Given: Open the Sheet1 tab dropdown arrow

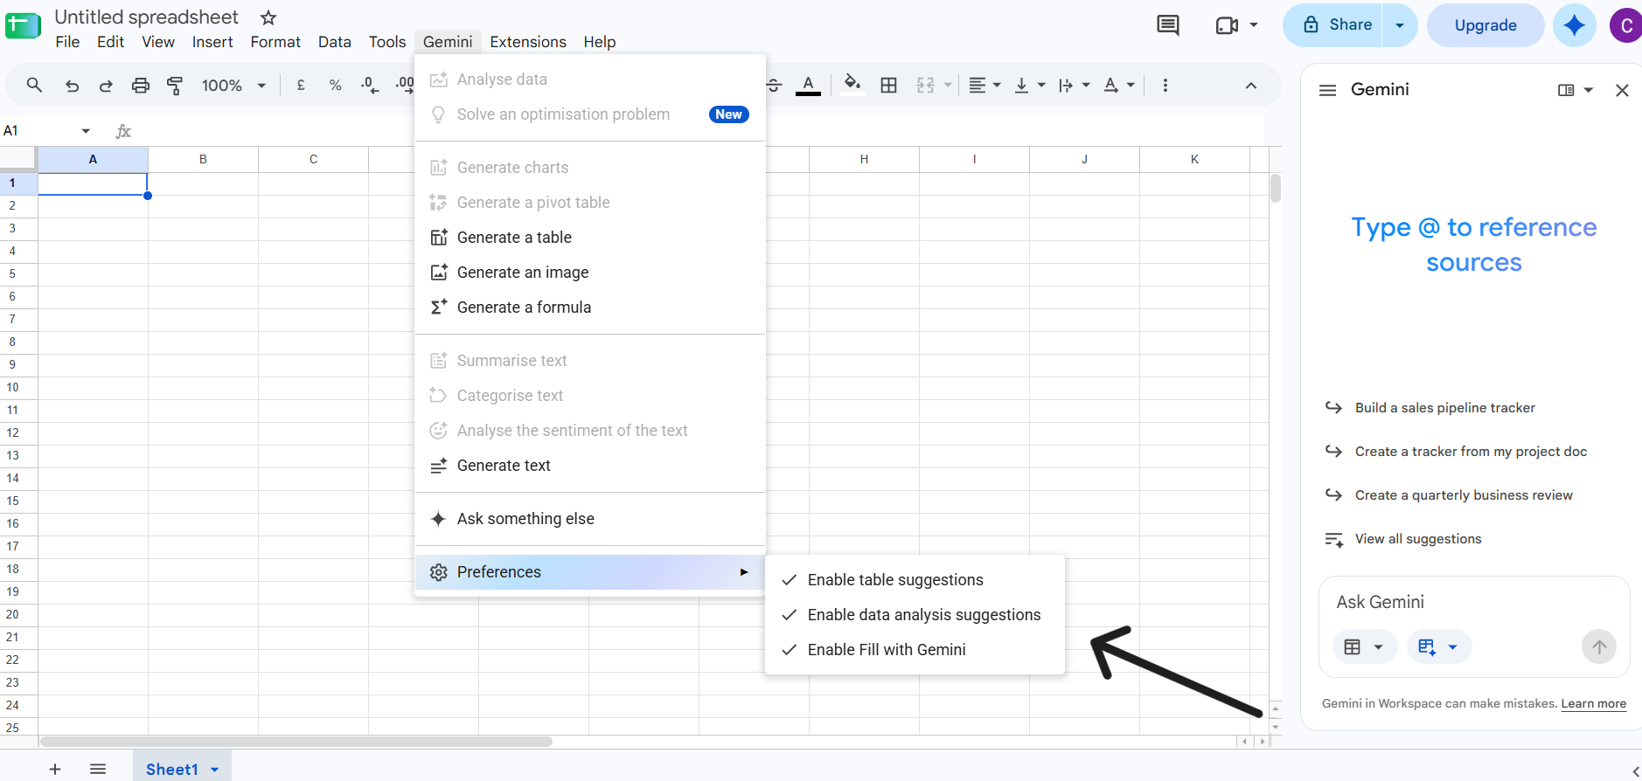Looking at the screenshot, I should tap(215, 770).
